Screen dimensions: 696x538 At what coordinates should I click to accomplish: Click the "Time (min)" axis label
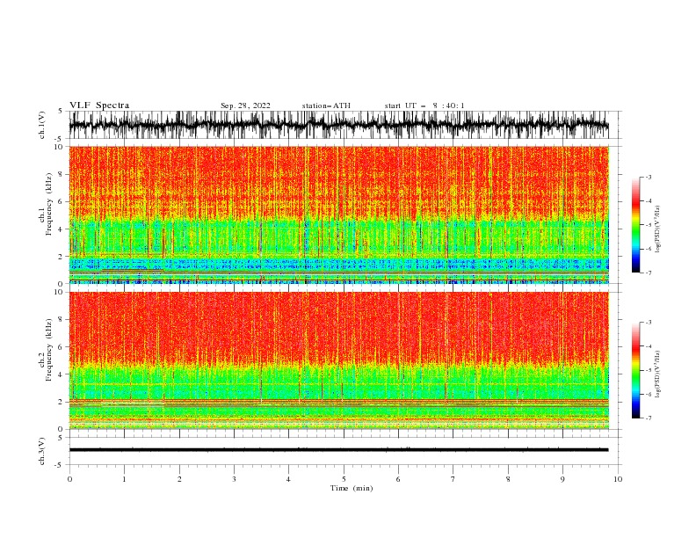352,488
